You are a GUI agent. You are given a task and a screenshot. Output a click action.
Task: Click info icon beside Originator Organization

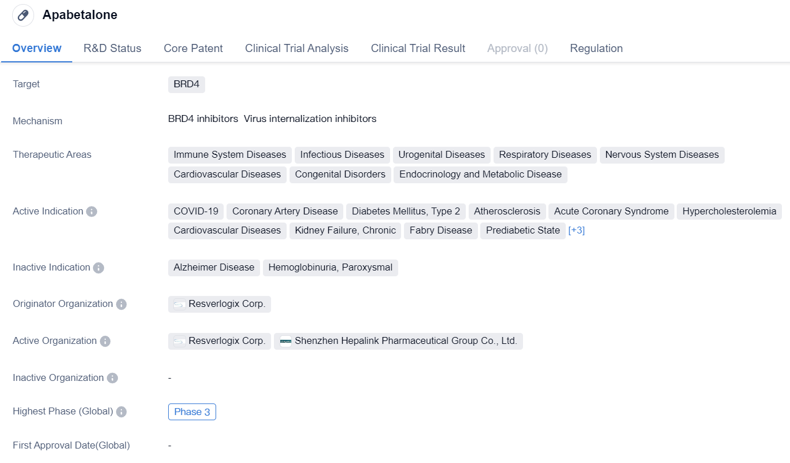121,304
